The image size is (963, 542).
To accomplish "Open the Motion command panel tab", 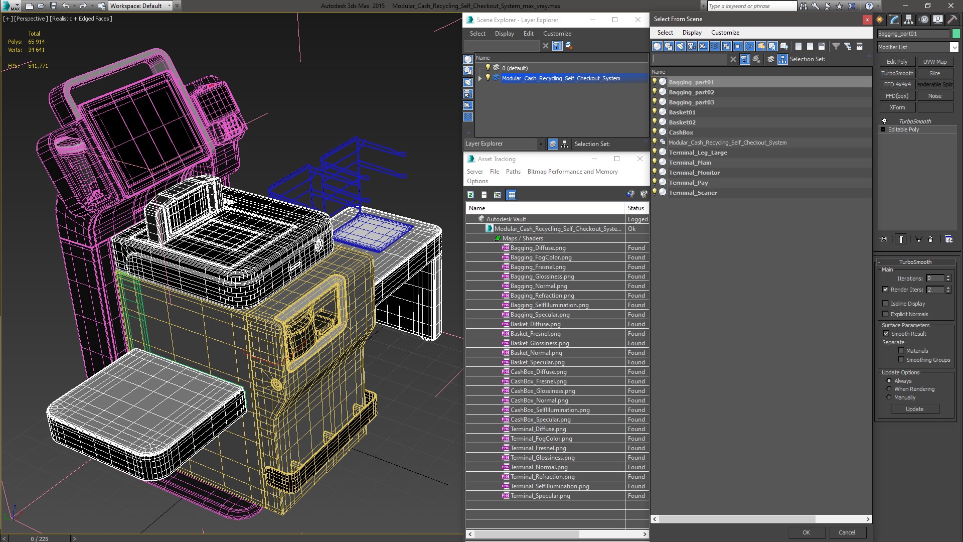I will [x=923, y=20].
